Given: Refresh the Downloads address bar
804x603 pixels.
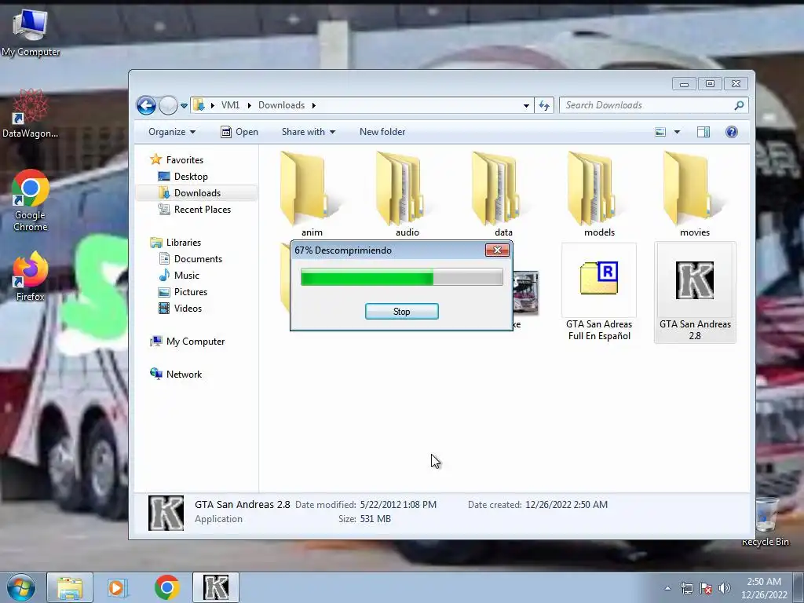Looking at the screenshot, I should (x=544, y=105).
